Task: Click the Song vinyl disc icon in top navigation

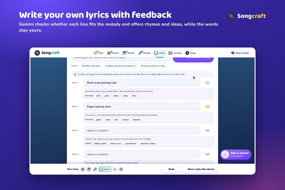Action: tap(187, 53)
